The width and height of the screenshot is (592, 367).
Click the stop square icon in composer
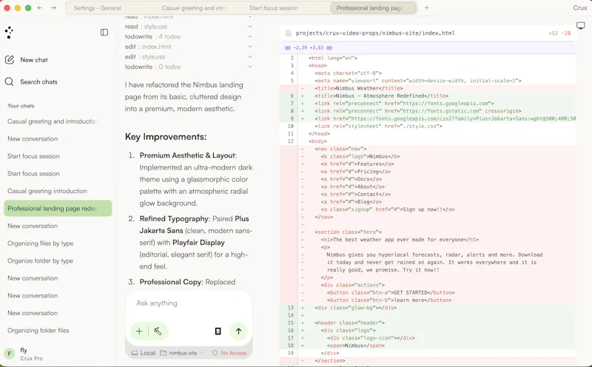click(x=218, y=331)
